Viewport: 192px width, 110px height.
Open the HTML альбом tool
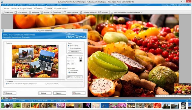[x=21, y=12]
